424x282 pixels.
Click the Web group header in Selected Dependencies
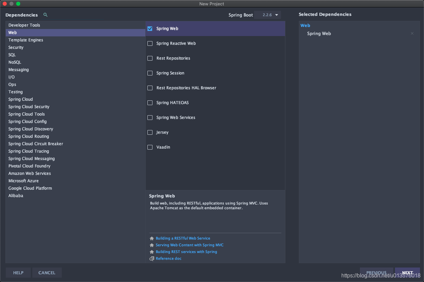305,25
